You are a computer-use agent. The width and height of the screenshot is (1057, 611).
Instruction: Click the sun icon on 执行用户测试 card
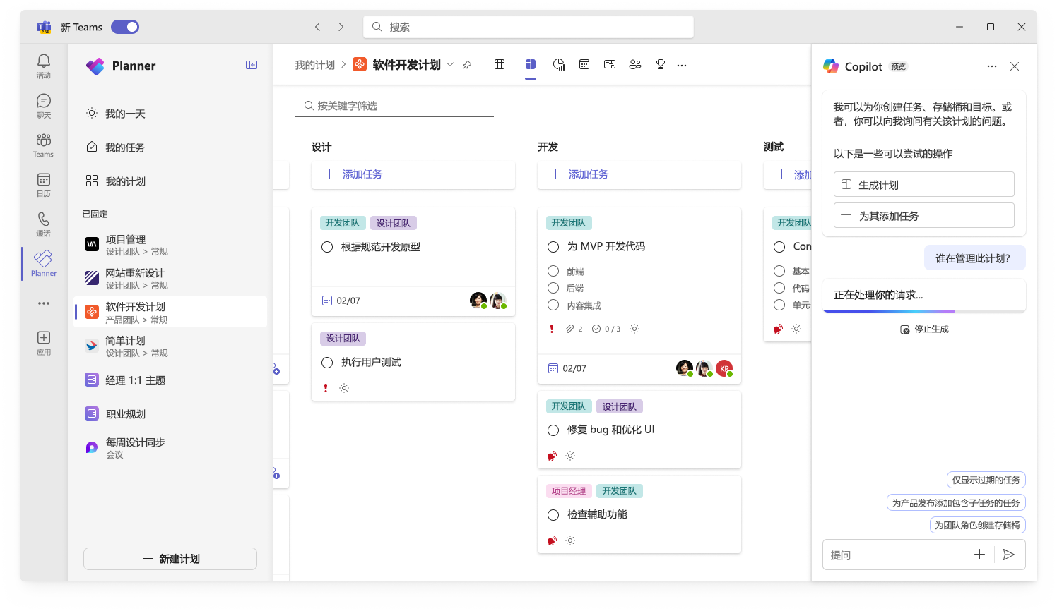[x=344, y=388]
